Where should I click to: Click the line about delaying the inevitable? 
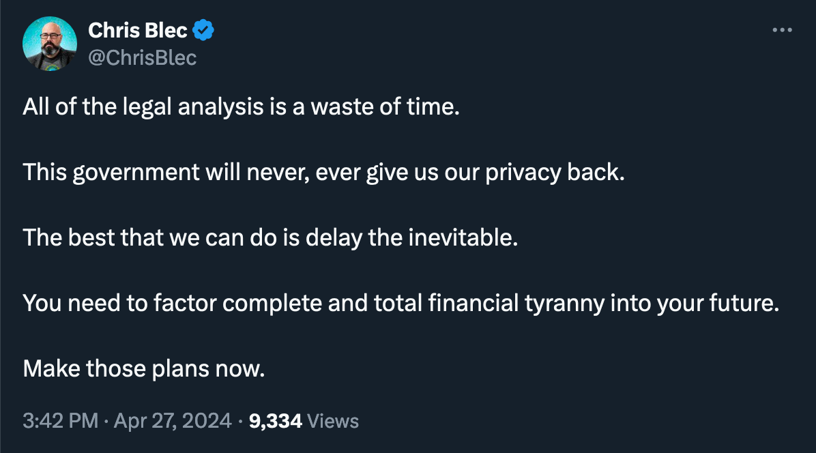(271, 237)
